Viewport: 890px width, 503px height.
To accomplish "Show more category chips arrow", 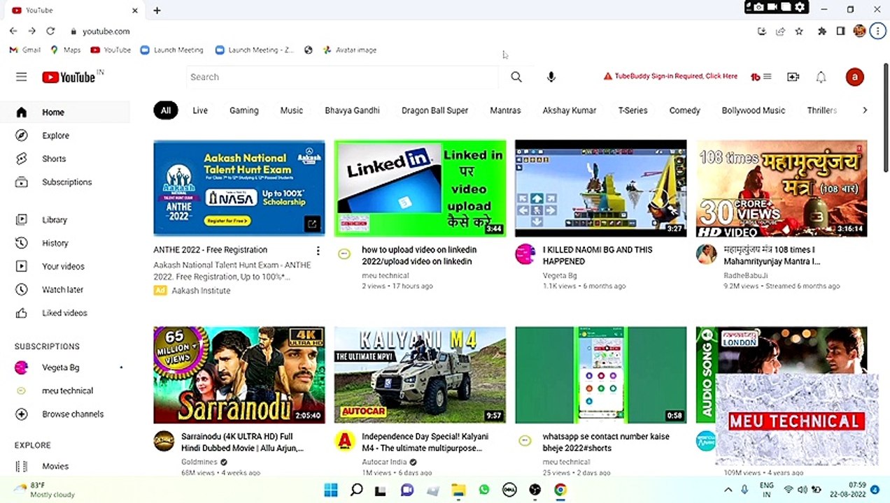I will click(x=865, y=110).
